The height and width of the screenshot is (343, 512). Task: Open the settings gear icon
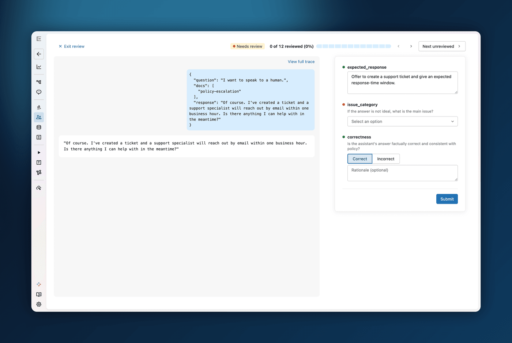pyautogui.click(x=39, y=304)
